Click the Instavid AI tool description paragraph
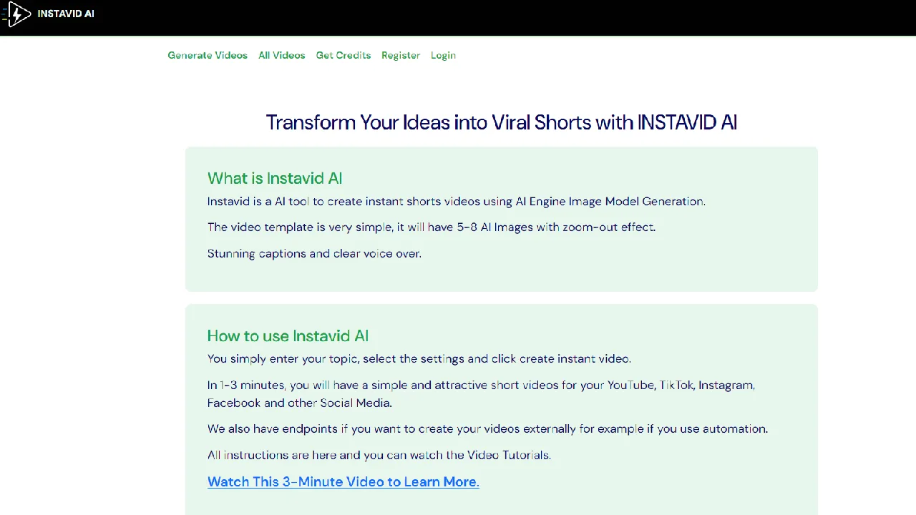 (x=456, y=201)
